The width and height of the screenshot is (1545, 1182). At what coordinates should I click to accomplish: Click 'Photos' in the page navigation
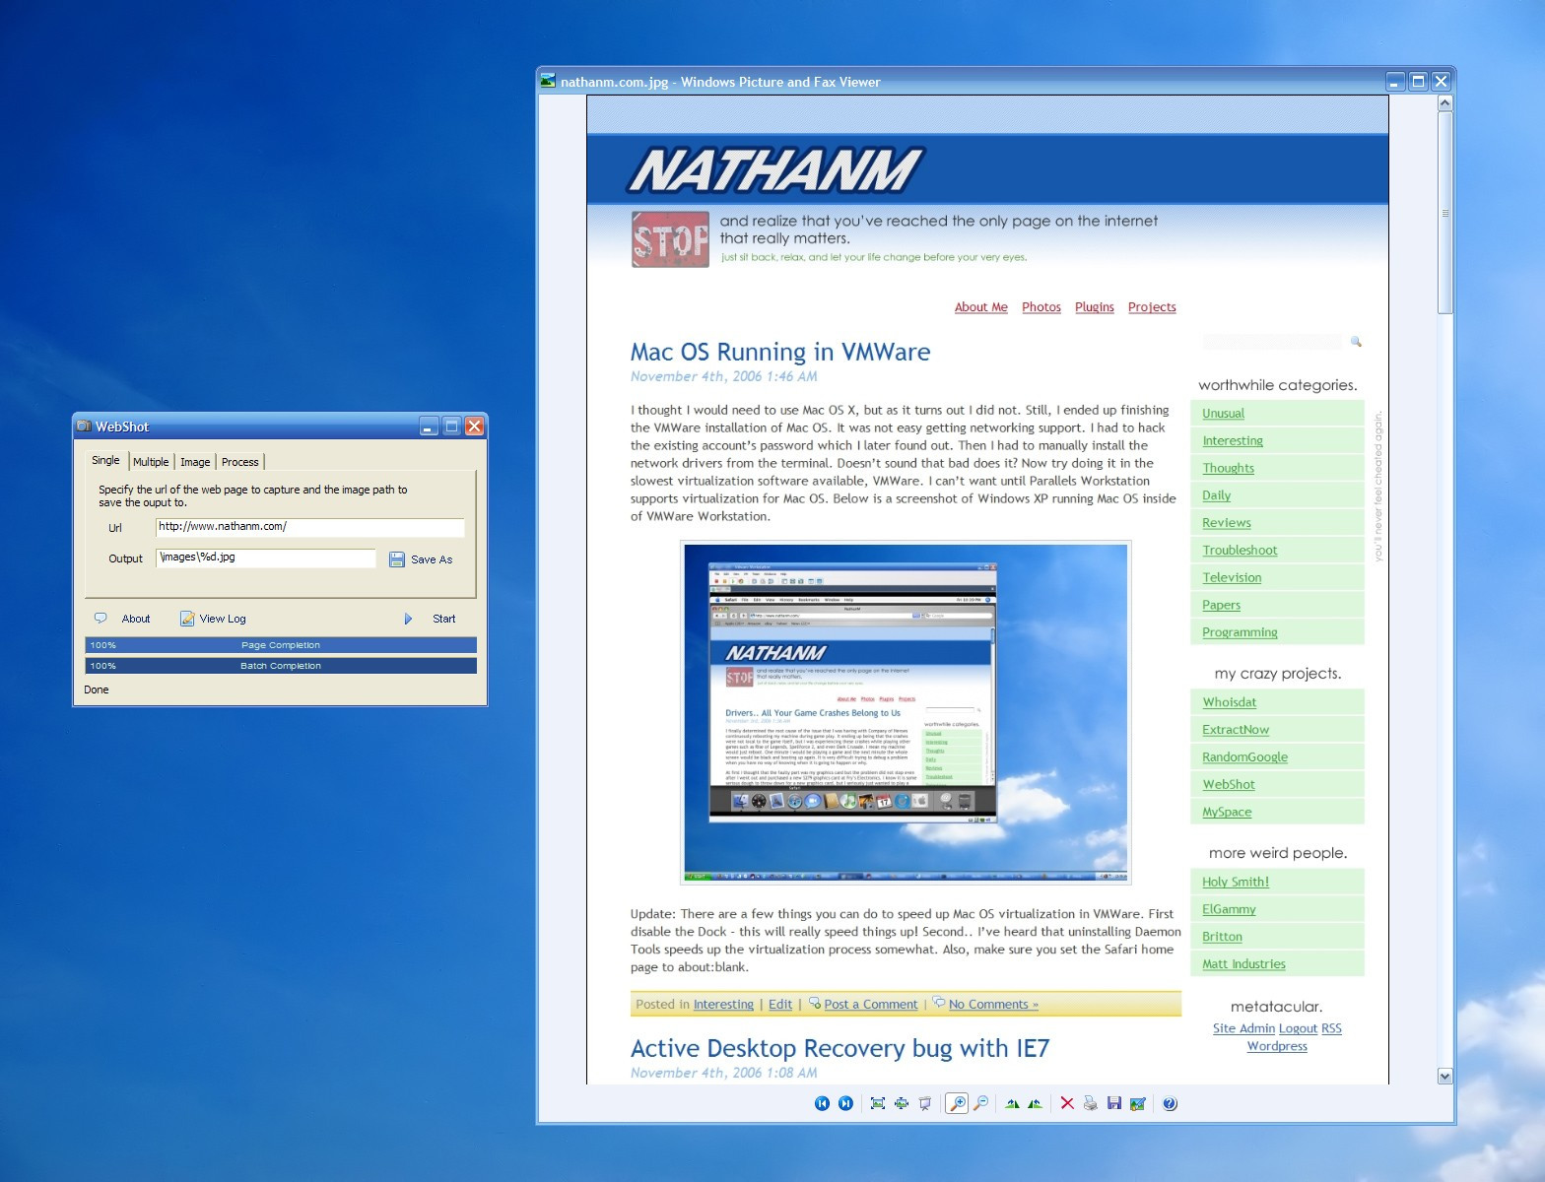(1041, 307)
